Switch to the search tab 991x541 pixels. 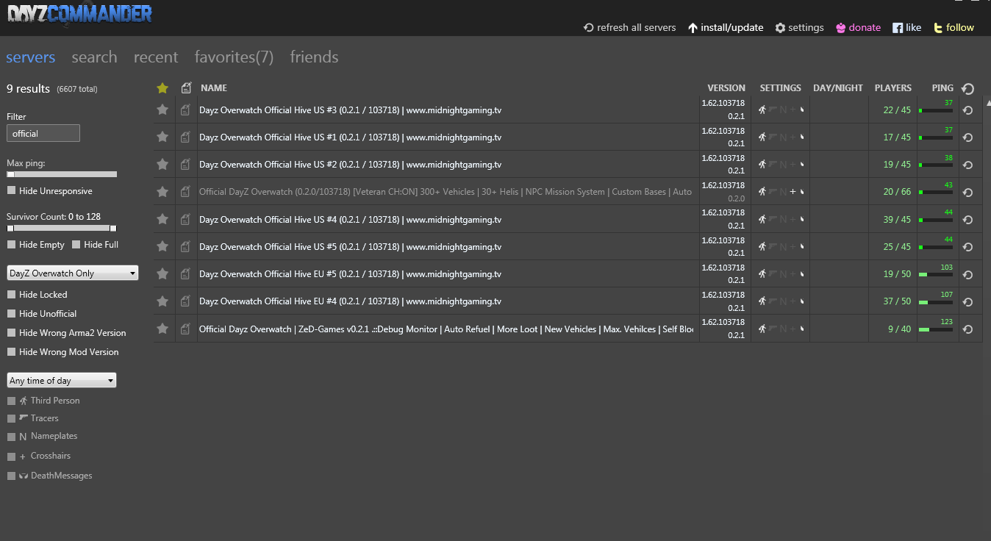point(94,57)
